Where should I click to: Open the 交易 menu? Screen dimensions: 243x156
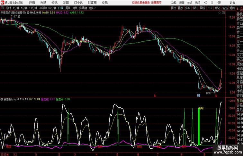click(x=104, y=3)
